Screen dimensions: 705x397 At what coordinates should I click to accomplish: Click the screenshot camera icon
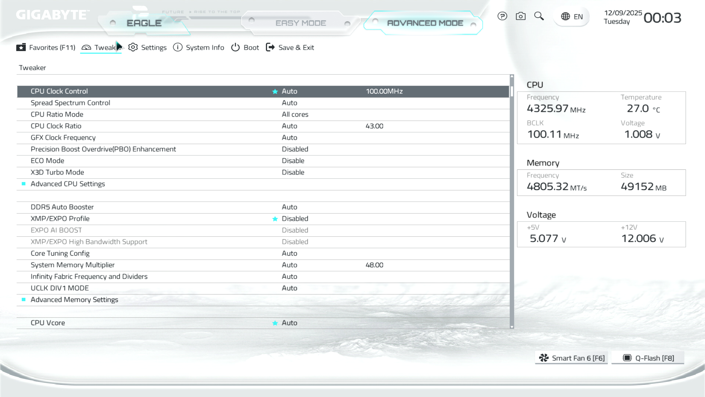pyautogui.click(x=521, y=16)
